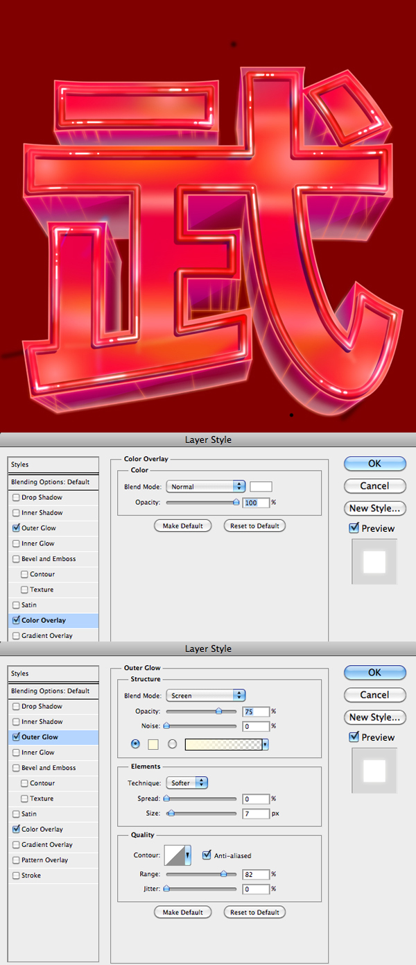Select Blending Options: Default in lower dialog
Image resolution: width=416 pixels, height=965 pixels.
click(x=53, y=691)
